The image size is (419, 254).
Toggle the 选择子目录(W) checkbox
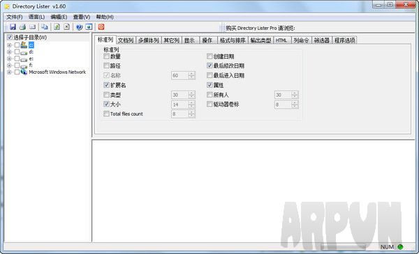[9, 38]
